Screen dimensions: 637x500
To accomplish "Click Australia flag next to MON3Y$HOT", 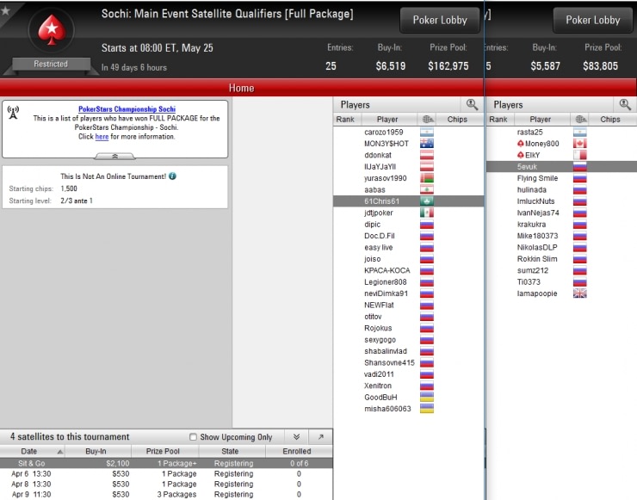I will click(x=427, y=144).
